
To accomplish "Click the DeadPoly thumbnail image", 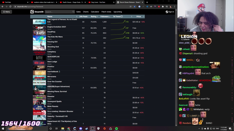I will [39, 33].
